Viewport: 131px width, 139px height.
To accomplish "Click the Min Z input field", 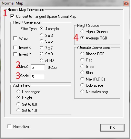I will click(38, 68).
